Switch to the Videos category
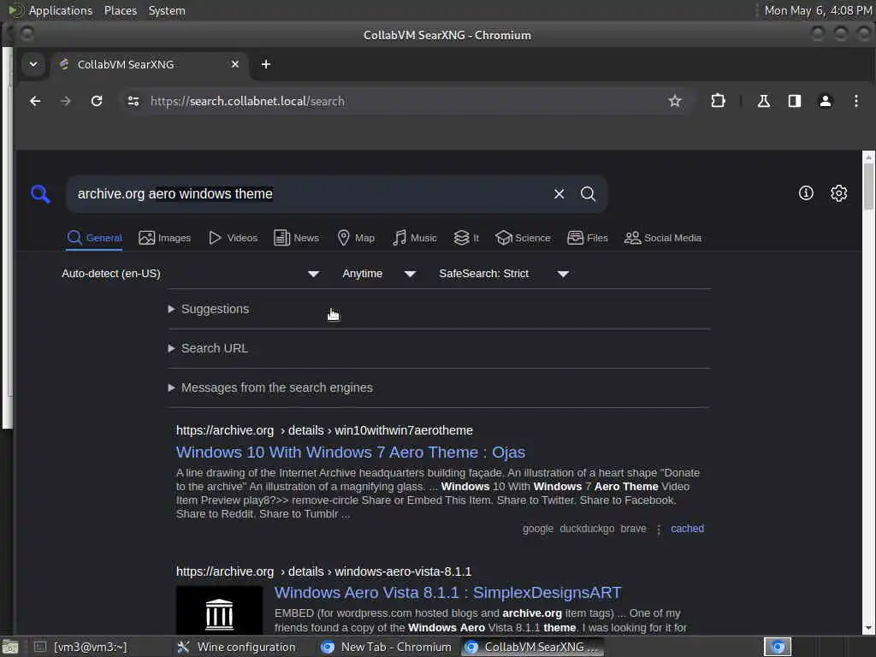 (x=233, y=238)
